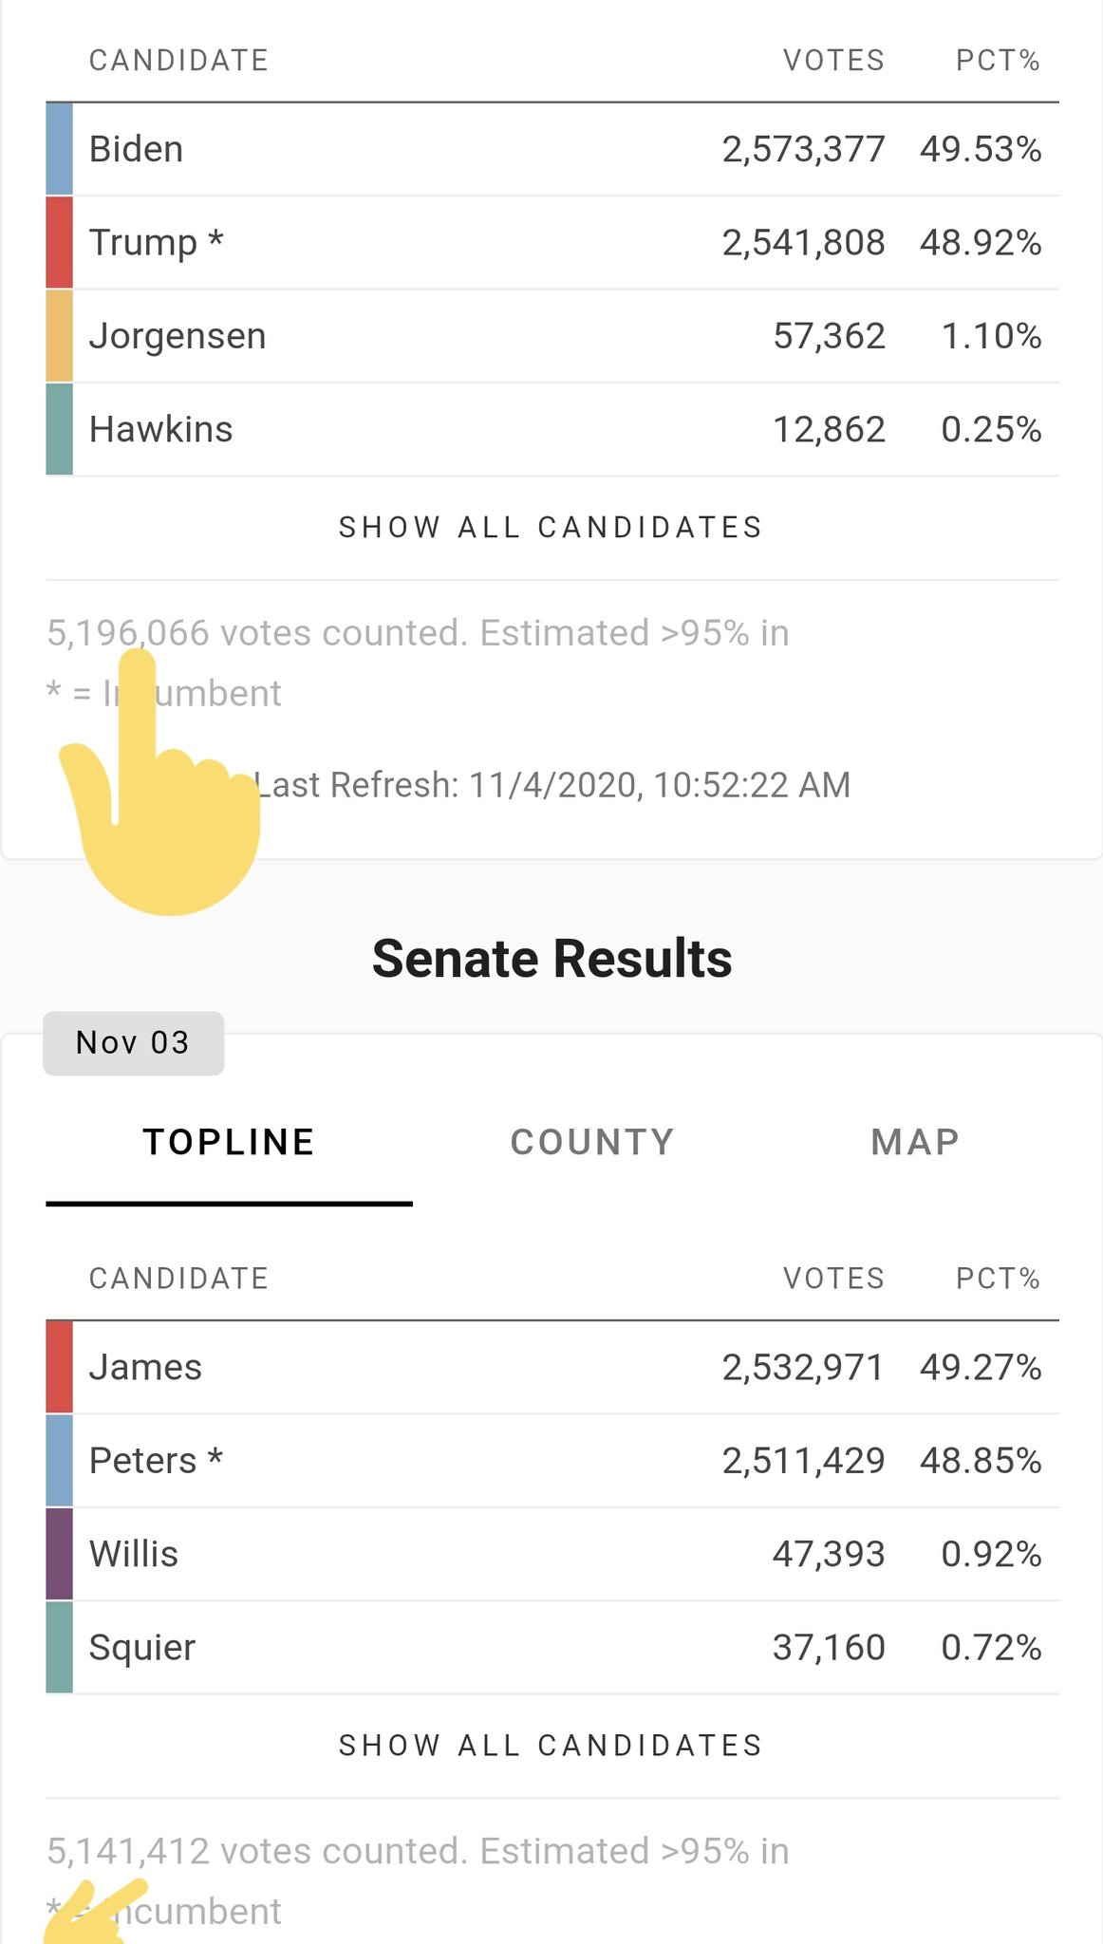
Task: Select the TOPLINE tab
Action: coord(229,1142)
